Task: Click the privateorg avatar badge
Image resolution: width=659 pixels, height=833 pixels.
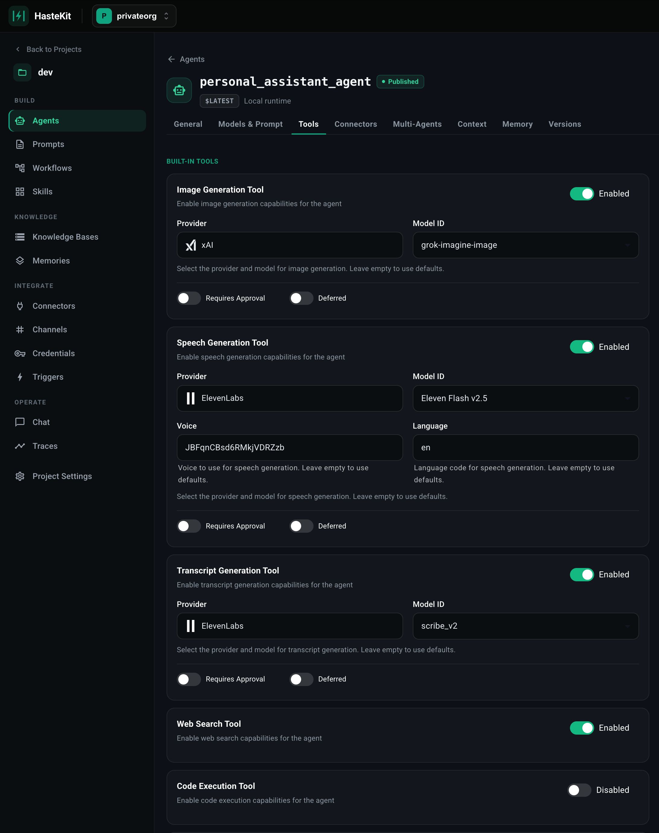Action: 104,16
